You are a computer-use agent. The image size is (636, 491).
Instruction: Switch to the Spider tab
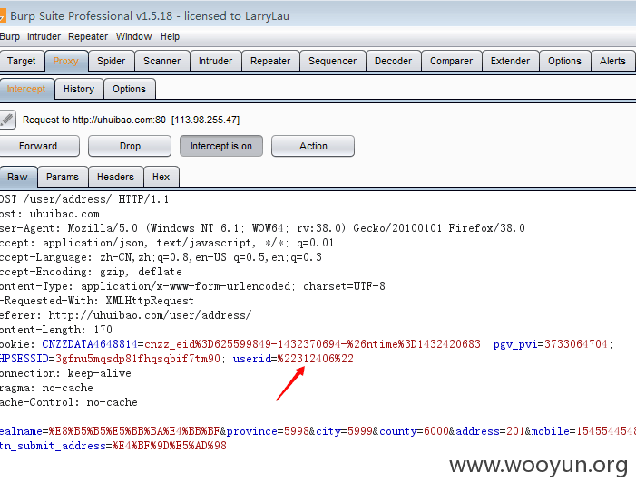[x=111, y=62]
